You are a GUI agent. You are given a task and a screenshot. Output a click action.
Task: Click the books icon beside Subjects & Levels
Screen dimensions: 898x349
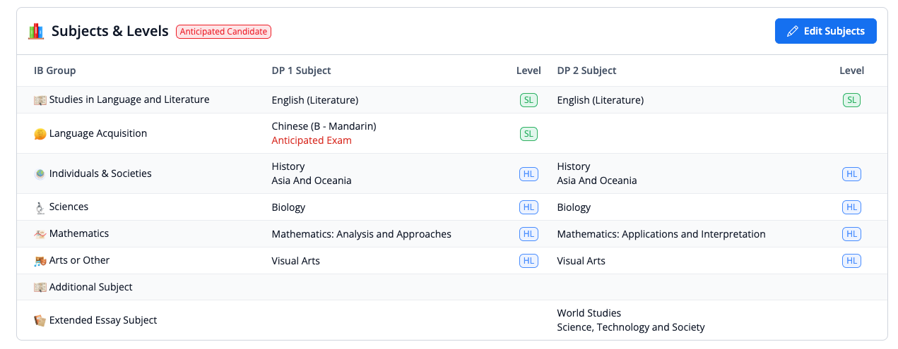[36, 31]
